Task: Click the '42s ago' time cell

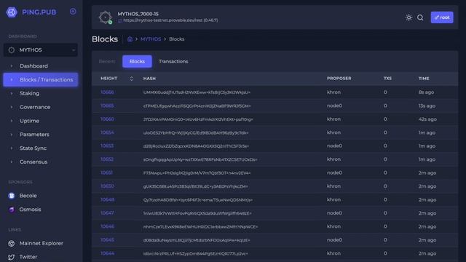Action: click(x=427, y=119)
